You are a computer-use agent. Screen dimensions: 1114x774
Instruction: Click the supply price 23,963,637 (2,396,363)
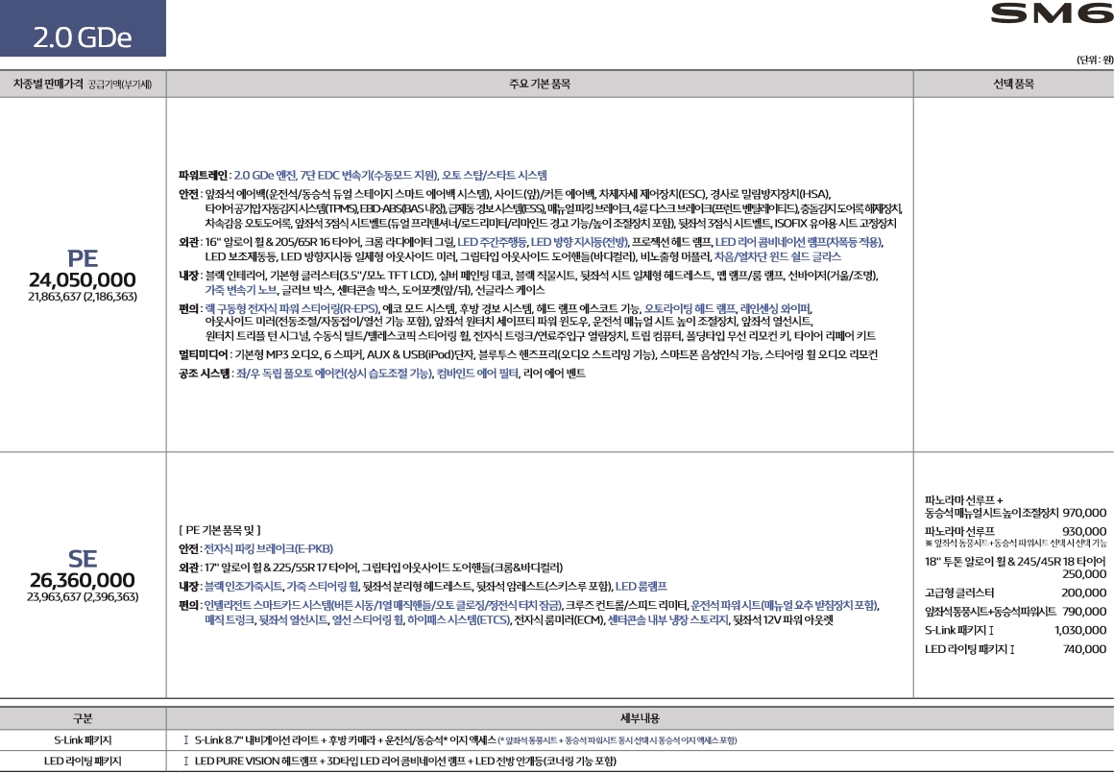(x=83, y=597)
